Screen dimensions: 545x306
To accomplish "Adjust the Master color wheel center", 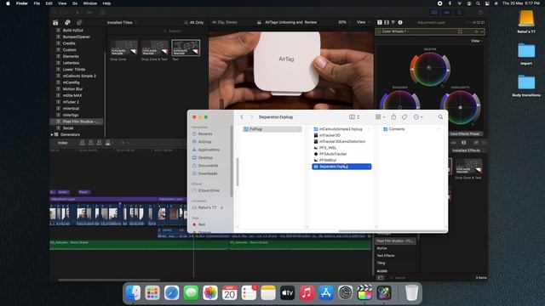I will pos(429,68).
